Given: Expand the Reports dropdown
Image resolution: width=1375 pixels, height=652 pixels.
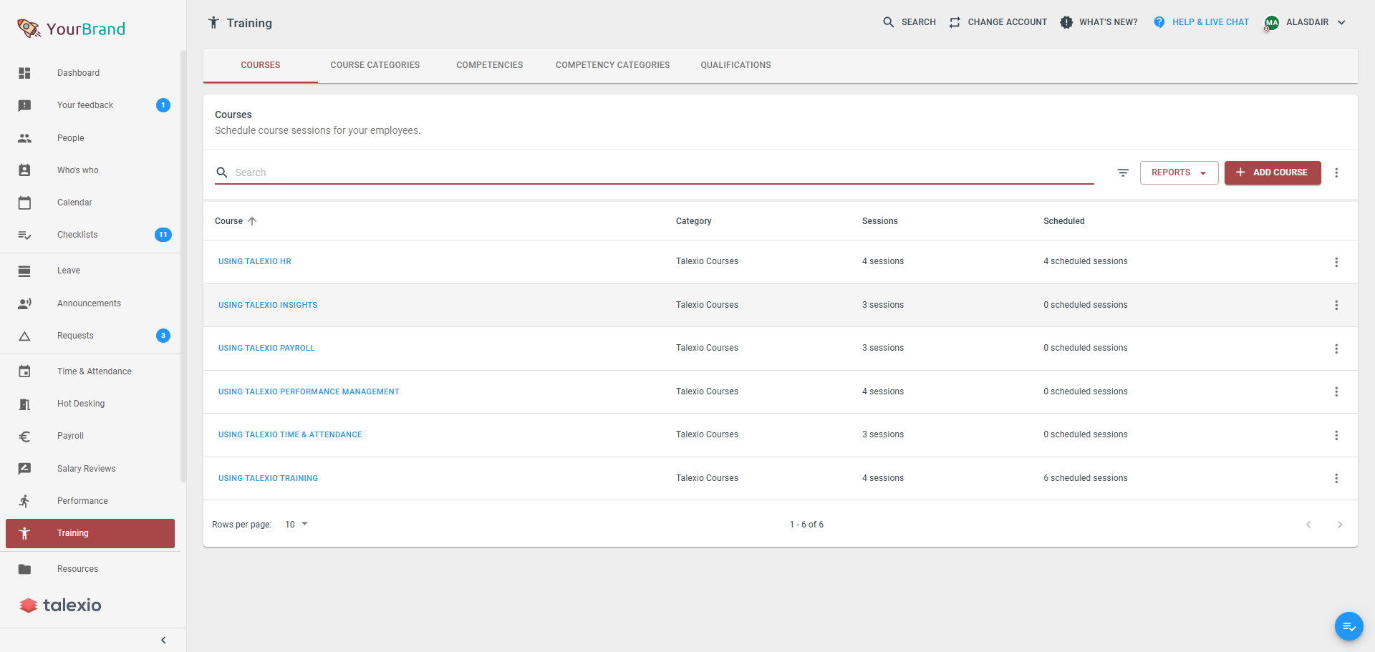Looking at the screenshot, I should (x=1179, y=172).
